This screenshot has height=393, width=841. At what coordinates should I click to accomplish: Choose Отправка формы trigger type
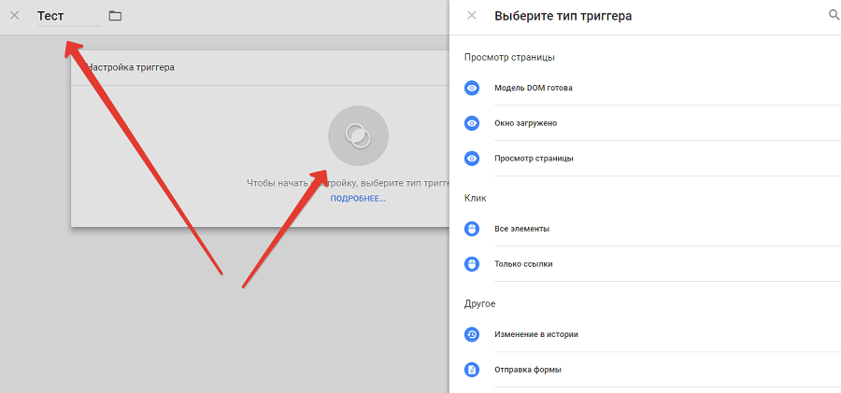528,370
